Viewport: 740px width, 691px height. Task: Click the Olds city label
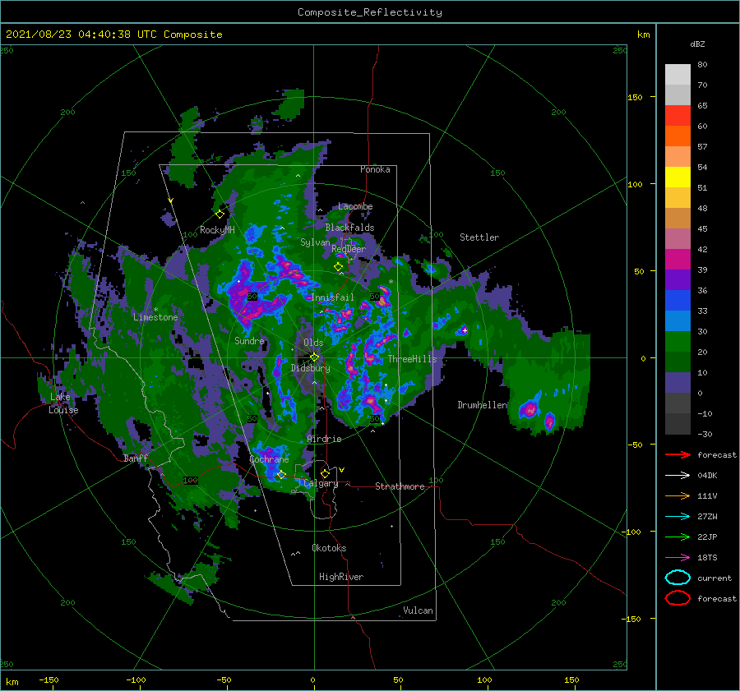coord(313,343)
